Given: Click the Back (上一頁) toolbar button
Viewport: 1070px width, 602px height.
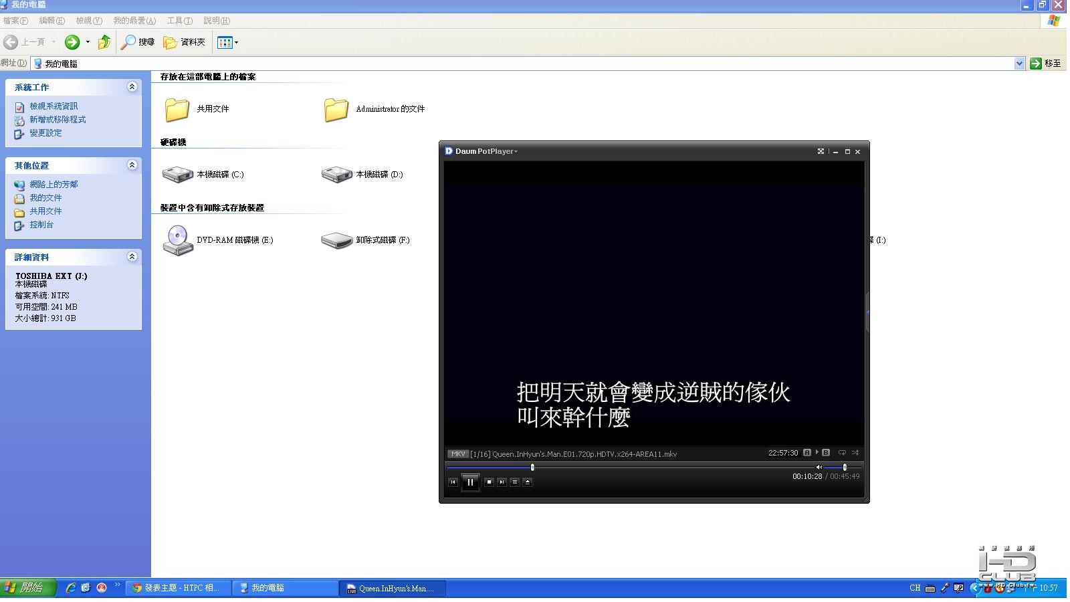Looking at the screenshot, I should tap(24, 42).
